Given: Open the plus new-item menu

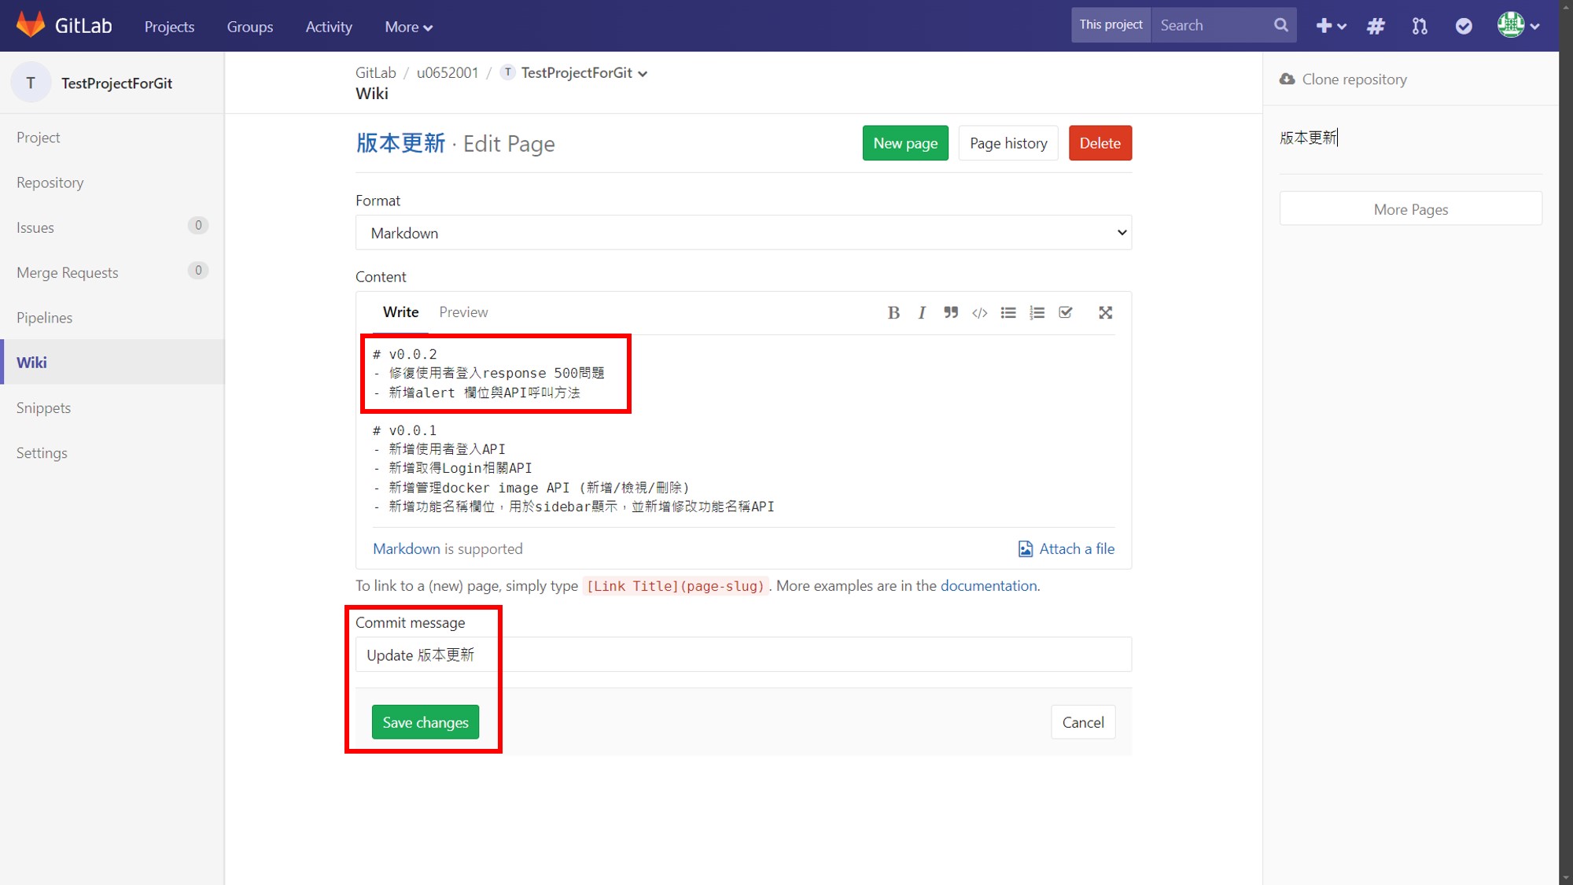Looking at the screenshot, I should (x=1331, y=26).
